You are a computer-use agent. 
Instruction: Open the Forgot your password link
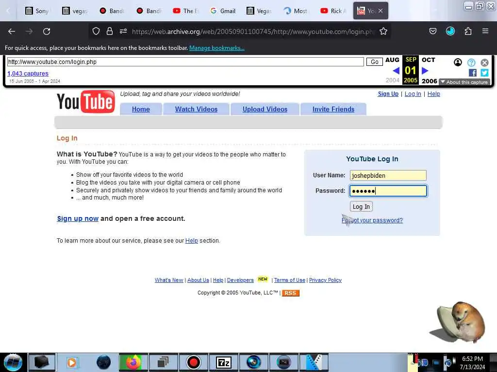(372, 220)
